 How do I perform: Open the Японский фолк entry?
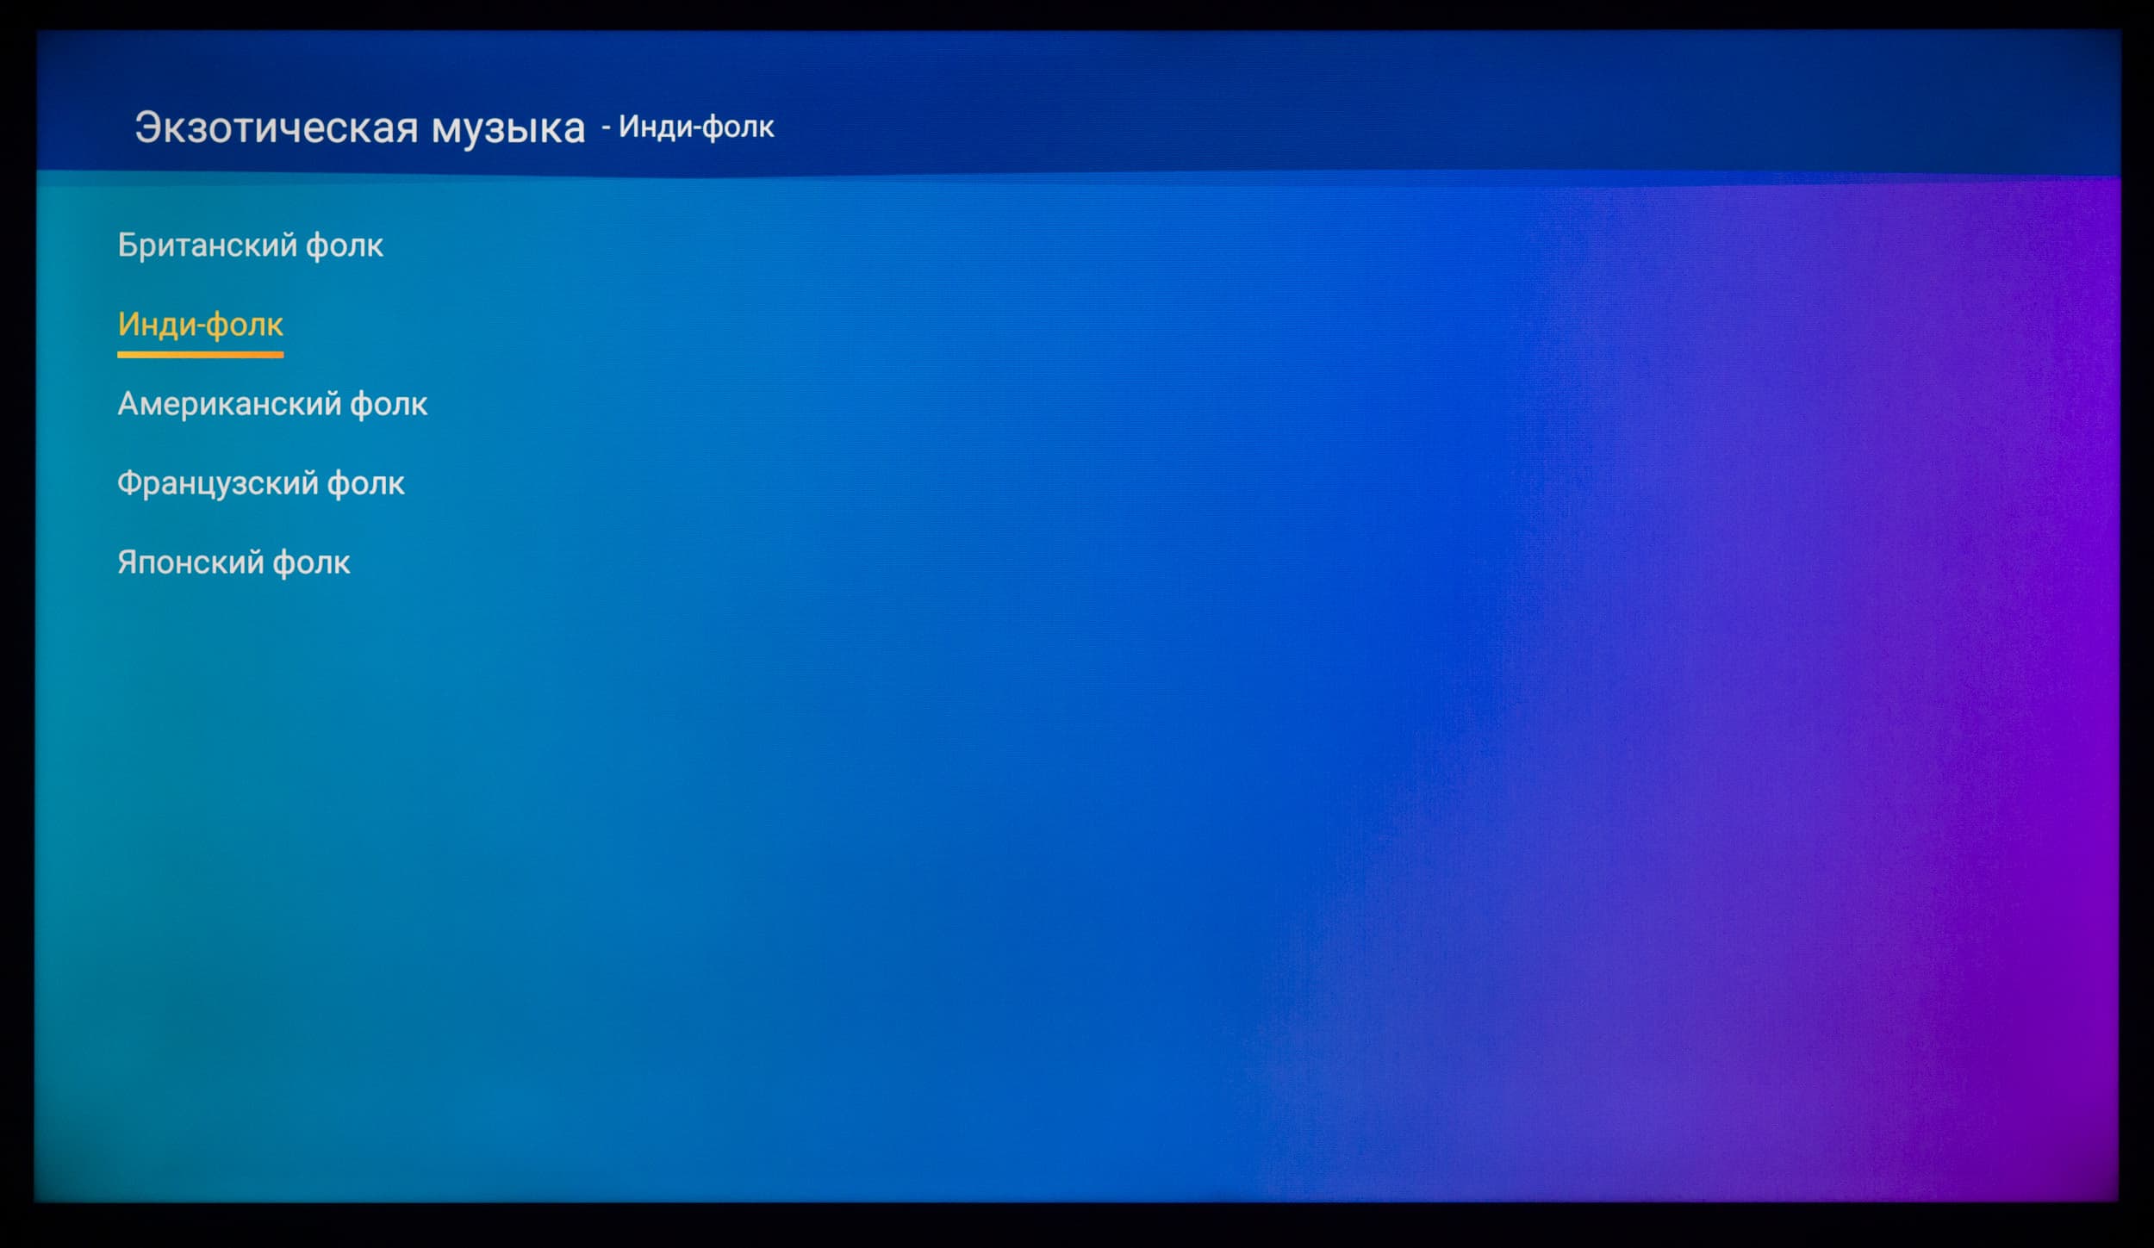(x=233, y=563)
